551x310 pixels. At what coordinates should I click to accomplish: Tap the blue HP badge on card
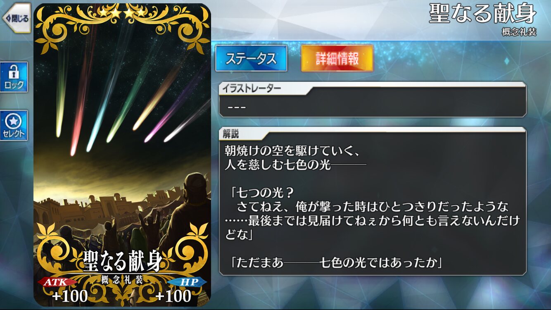tap(187, 282)
